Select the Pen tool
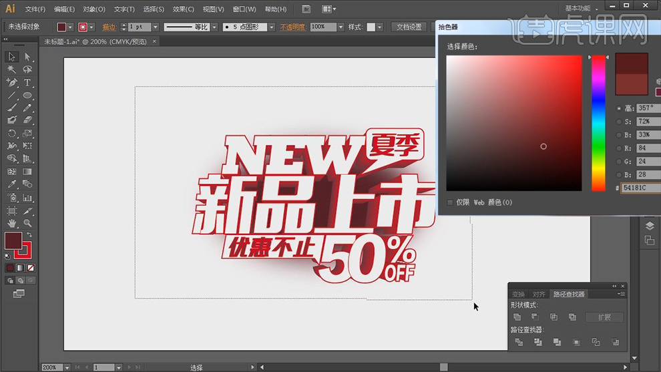The height and width of the screenshot is (372, 661). coord(11,83)
